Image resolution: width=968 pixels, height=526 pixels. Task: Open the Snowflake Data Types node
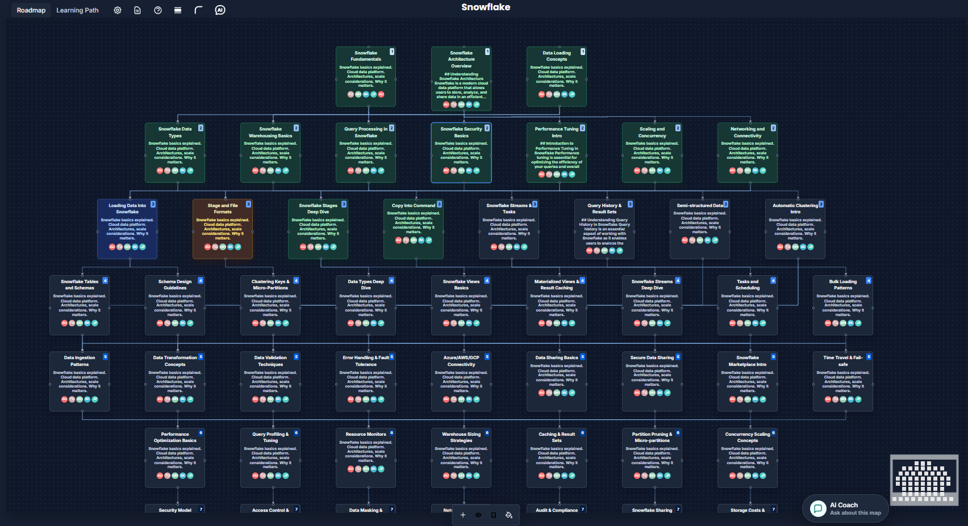coord(175,153)
